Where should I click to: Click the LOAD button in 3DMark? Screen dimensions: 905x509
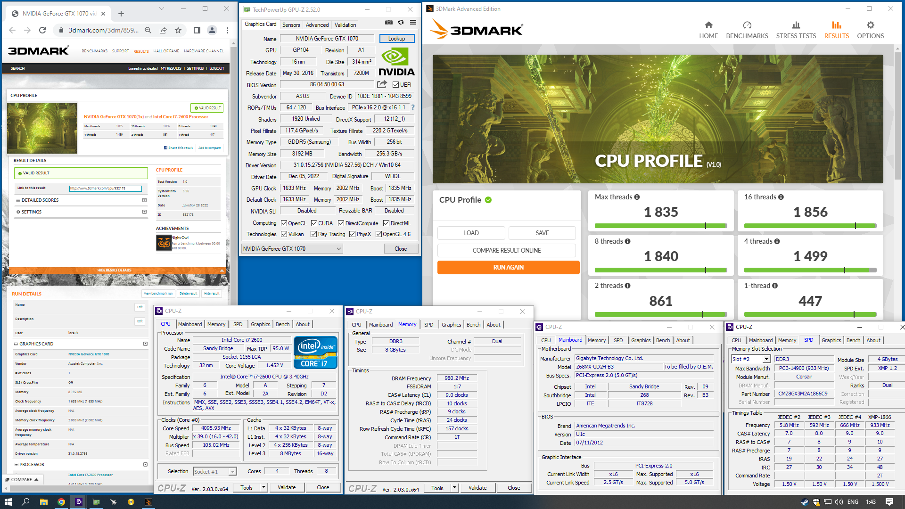(471, 233)
